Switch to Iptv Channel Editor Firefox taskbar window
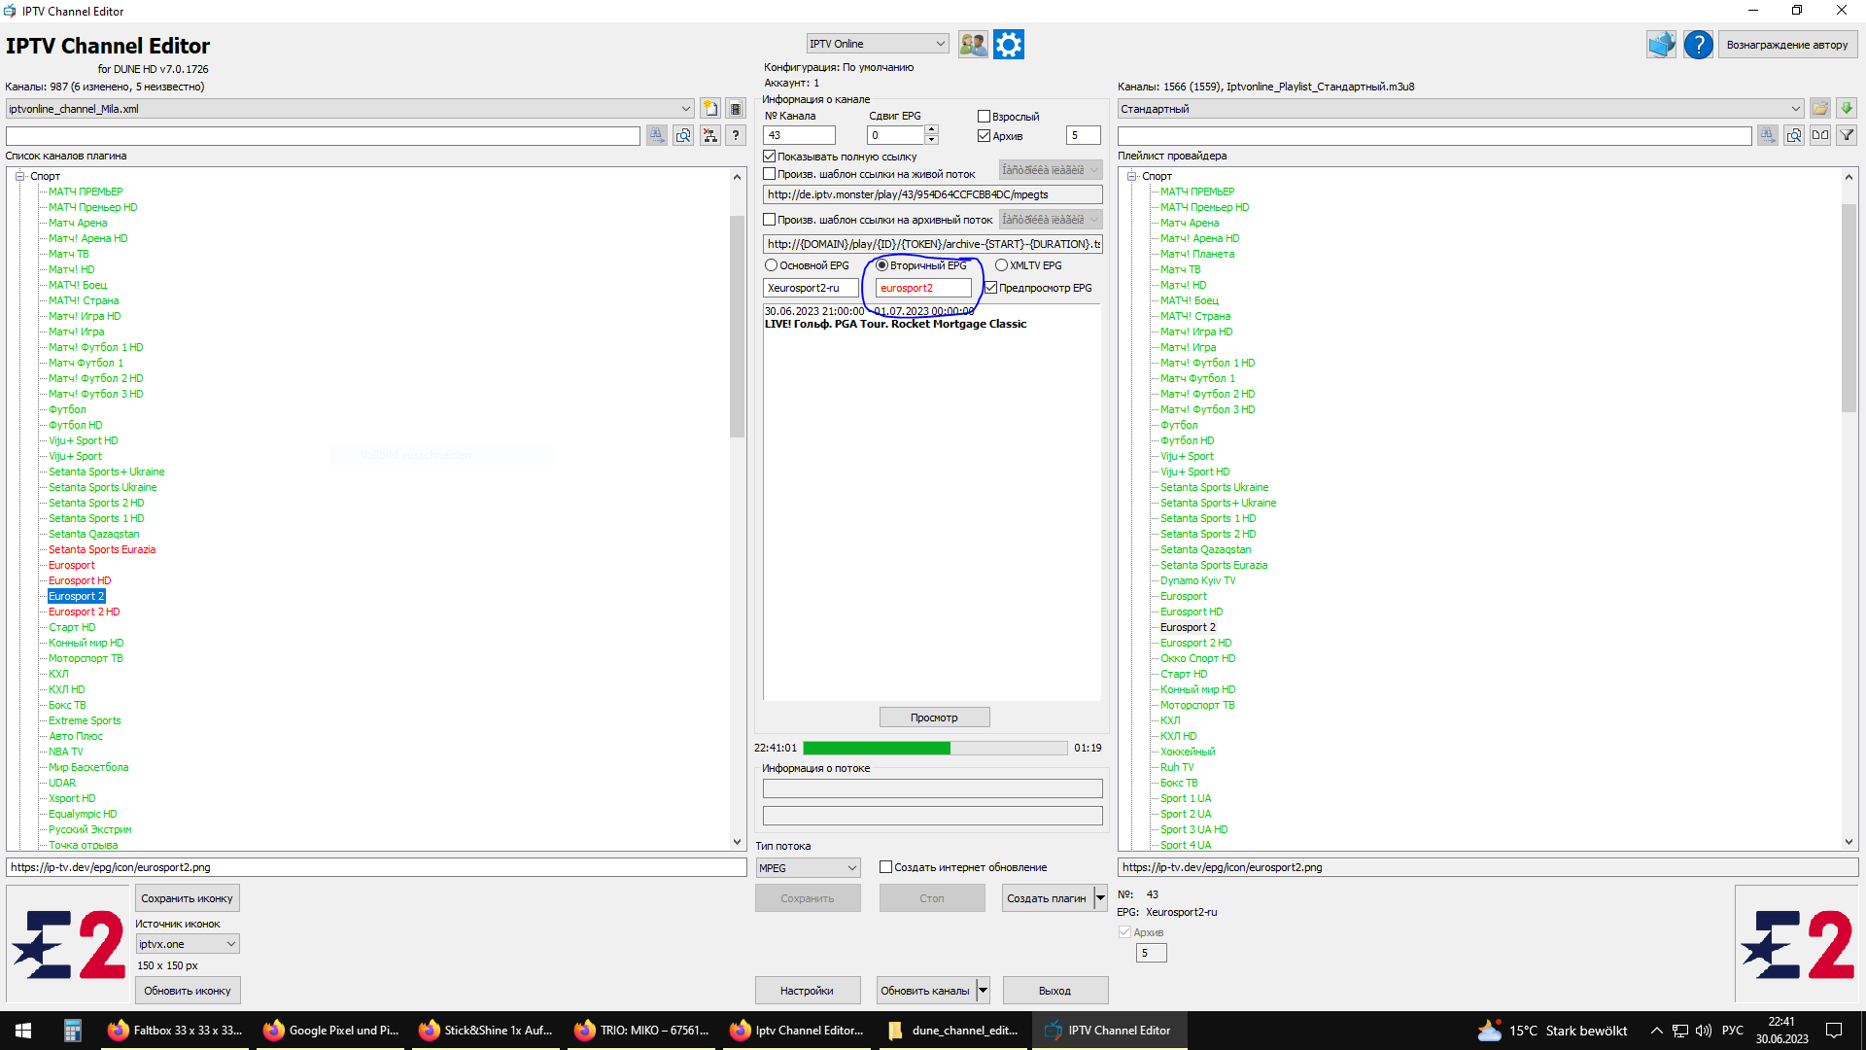The image size is (1866, 1050). point(798,1031)
